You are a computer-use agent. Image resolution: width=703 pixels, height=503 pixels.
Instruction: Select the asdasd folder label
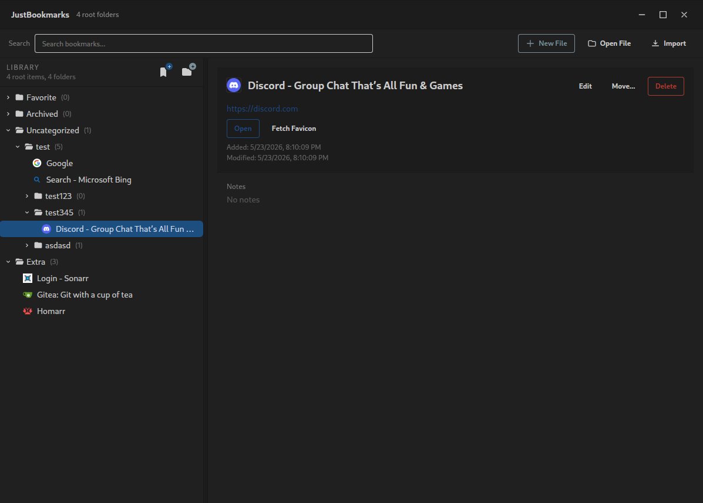pyautogui.click(x=58, y=245)
